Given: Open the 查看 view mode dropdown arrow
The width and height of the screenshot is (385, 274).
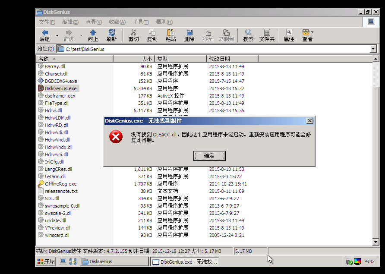Looking at the screenshot, I should point(312,32).
